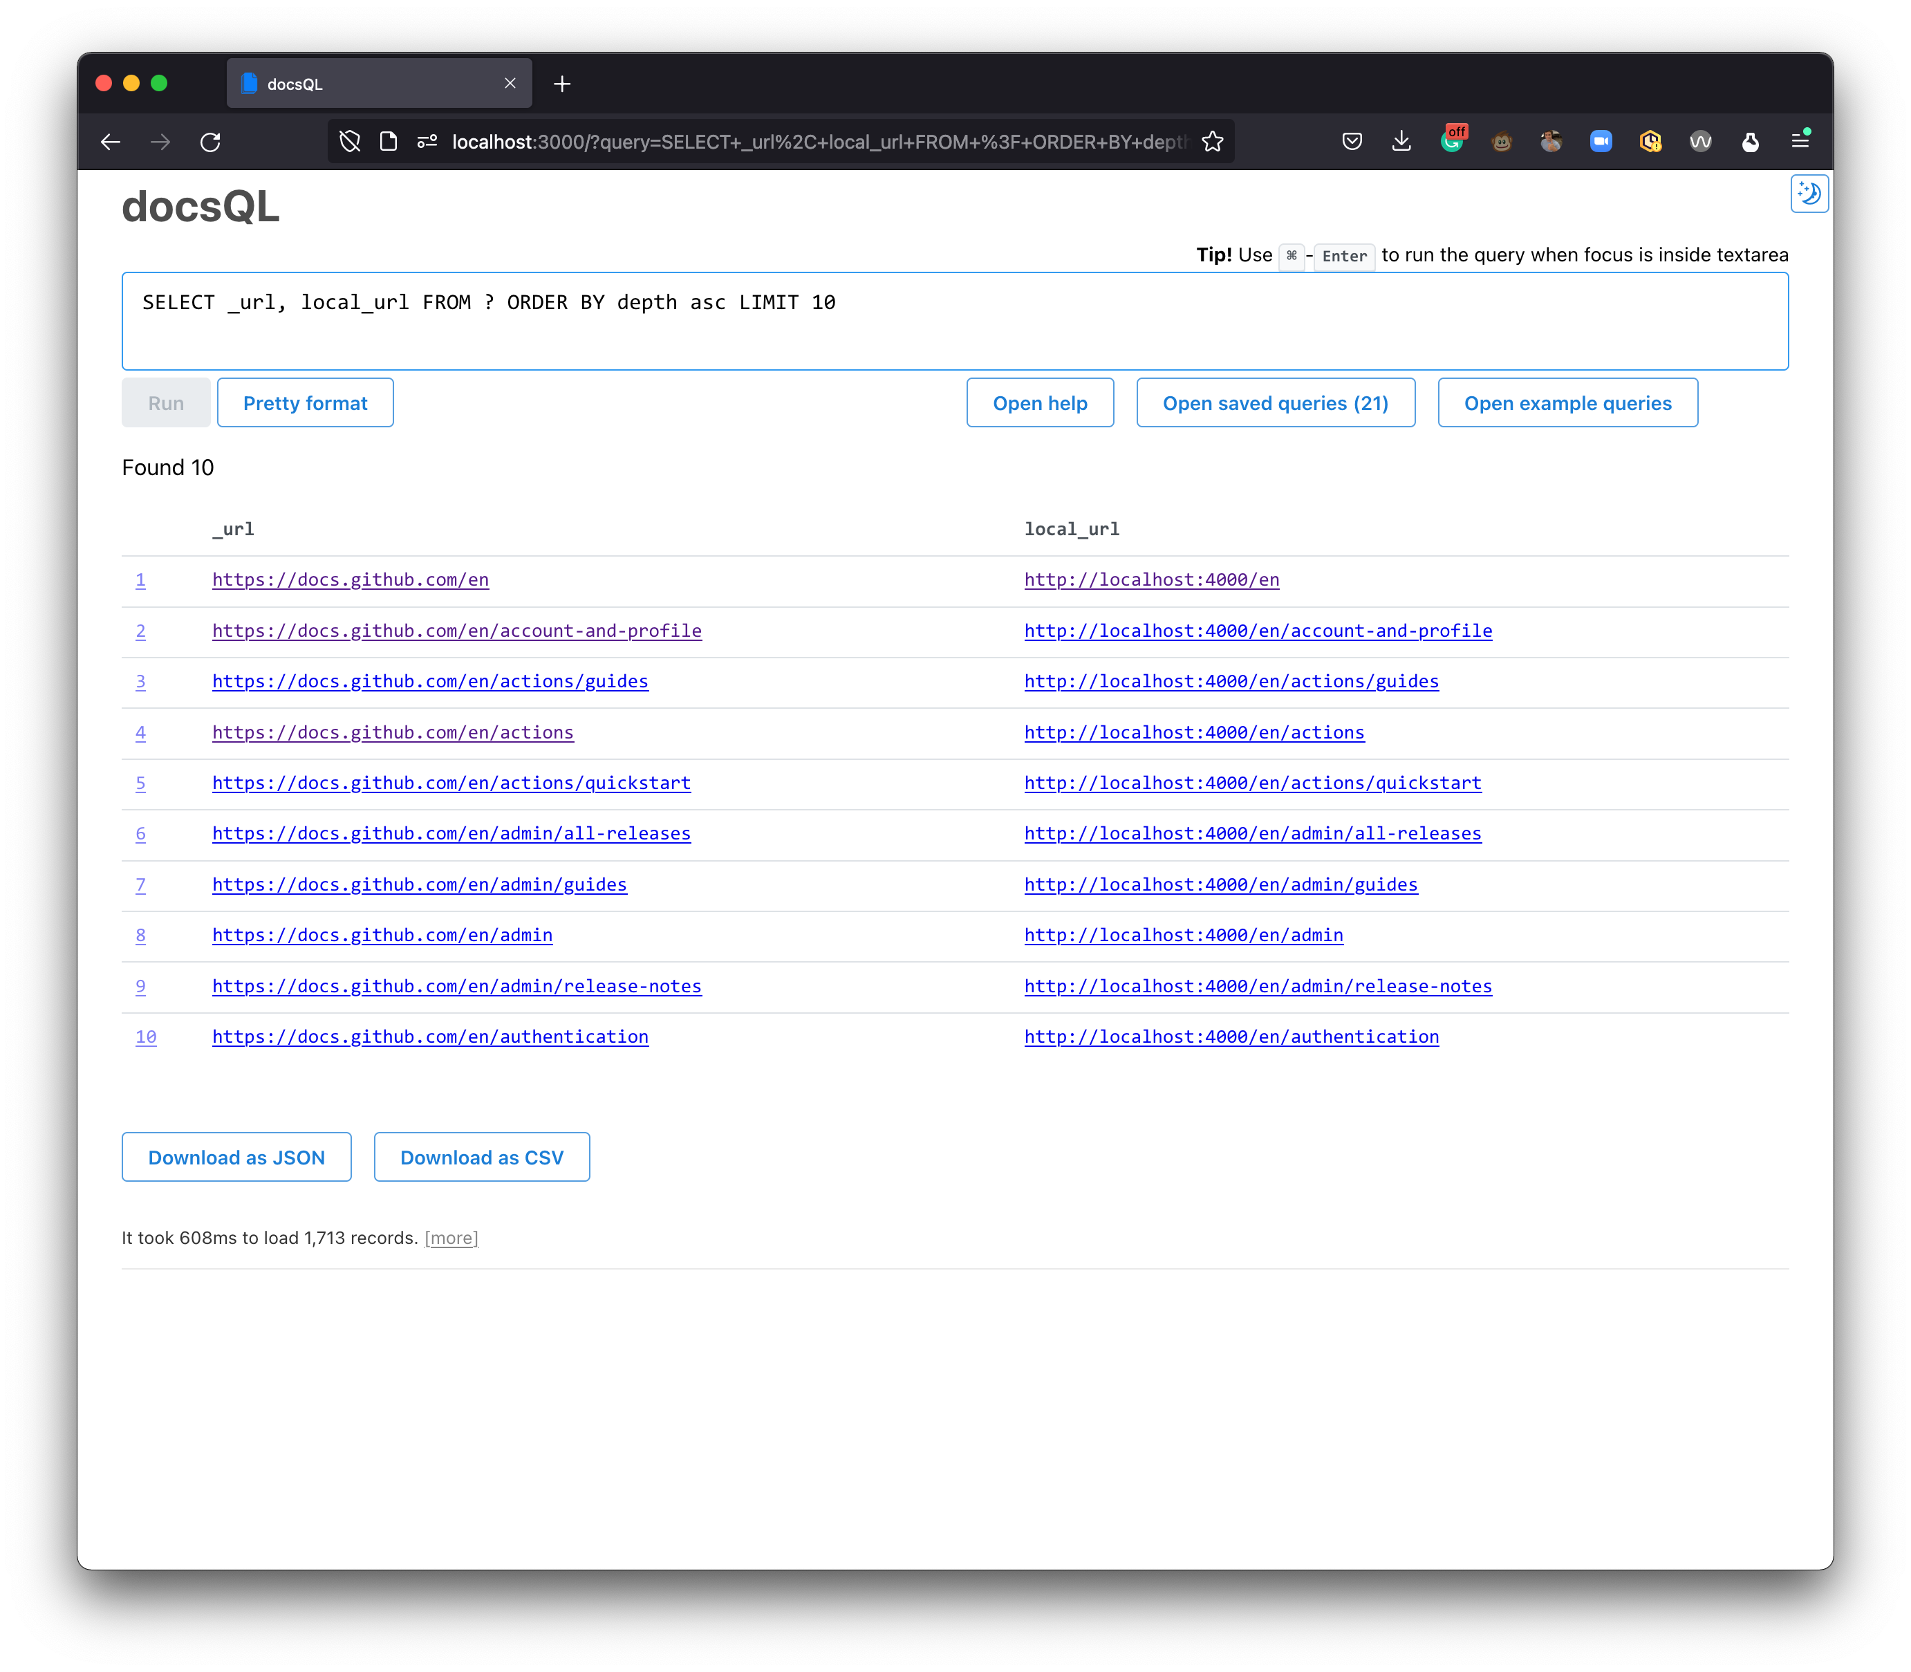Image resolution: width=1911 pixels, height=1672 pixels.
Task: Open the localhost:4000/en/actions/quickstart link
Action: pyautogui.click(x=1252, y=783)
